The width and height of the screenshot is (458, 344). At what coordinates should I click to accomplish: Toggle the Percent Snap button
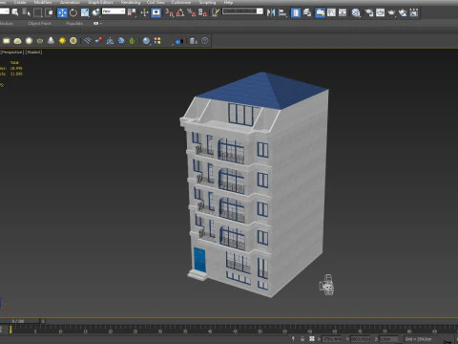tap(192, 12)
